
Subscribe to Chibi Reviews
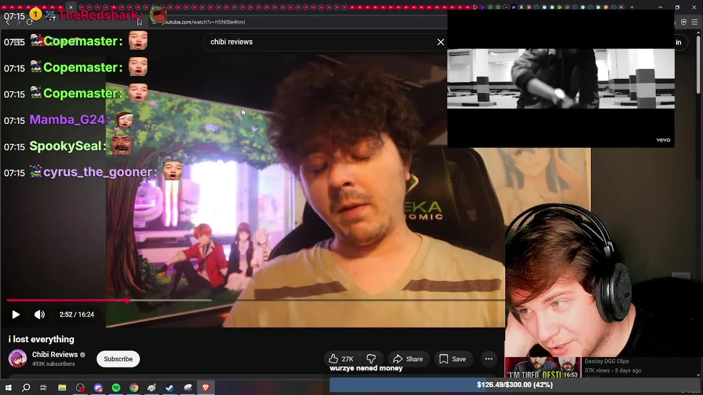(118, 359)
